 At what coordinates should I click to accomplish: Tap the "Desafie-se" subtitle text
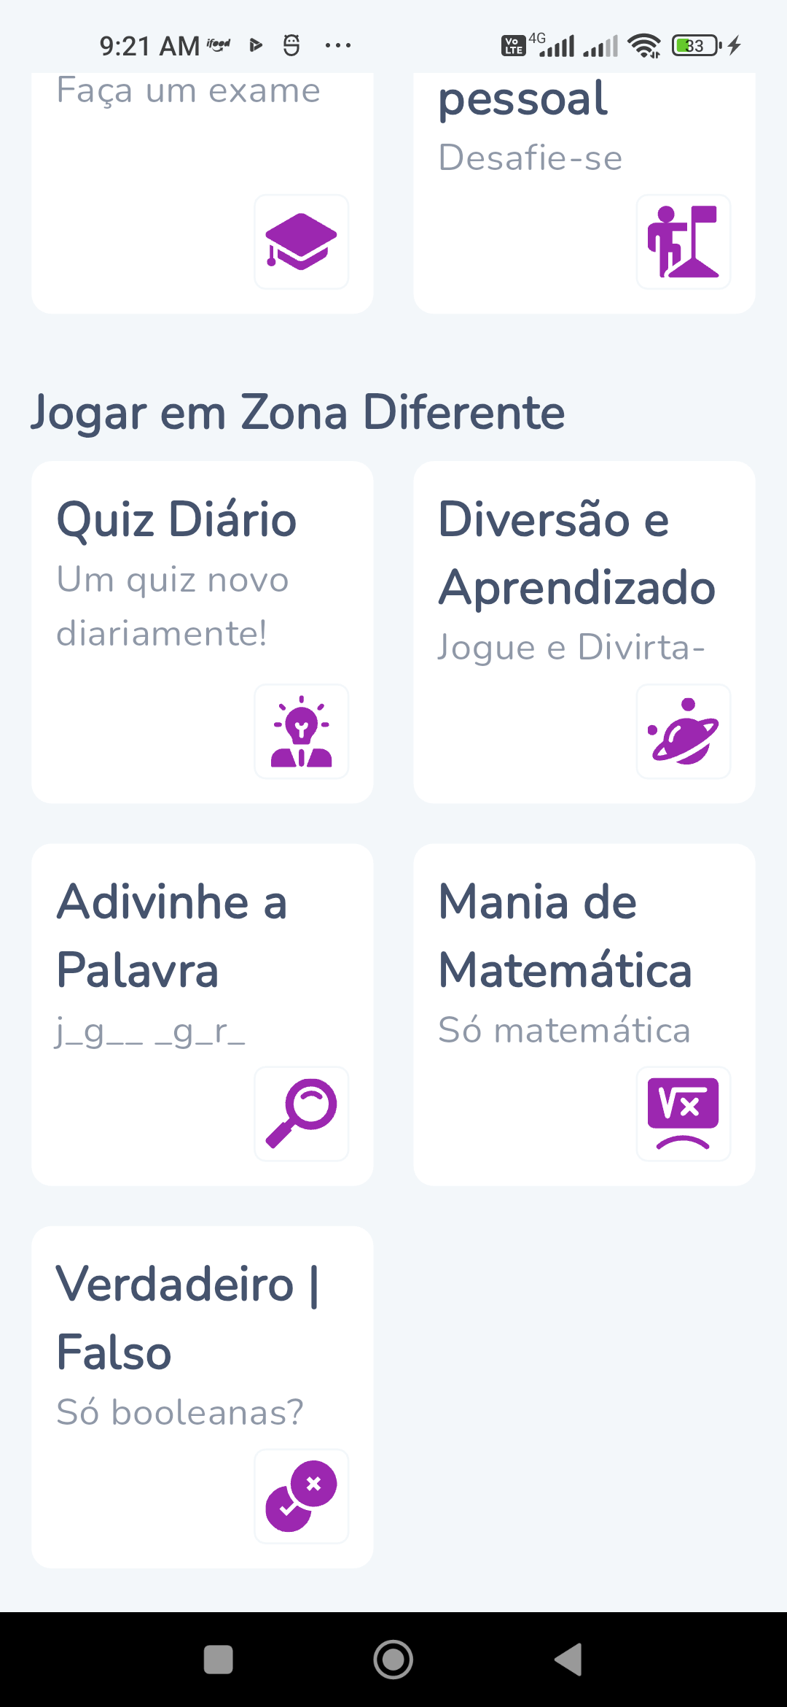click(x=530, y=158)
